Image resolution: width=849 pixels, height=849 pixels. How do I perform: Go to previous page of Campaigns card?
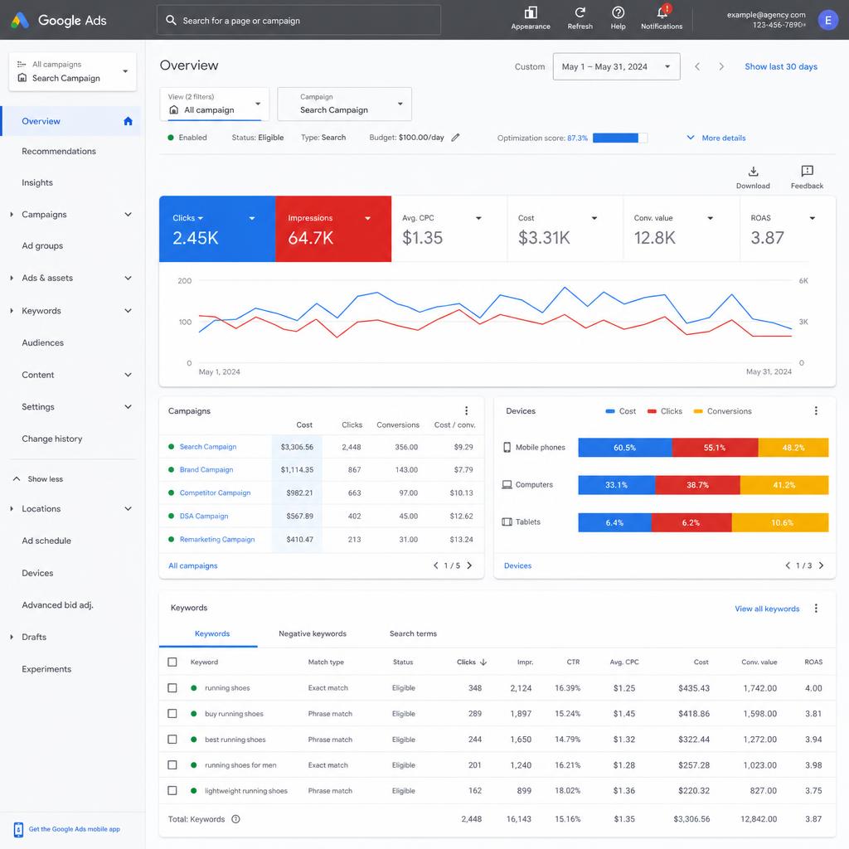(x=436, y=565)
